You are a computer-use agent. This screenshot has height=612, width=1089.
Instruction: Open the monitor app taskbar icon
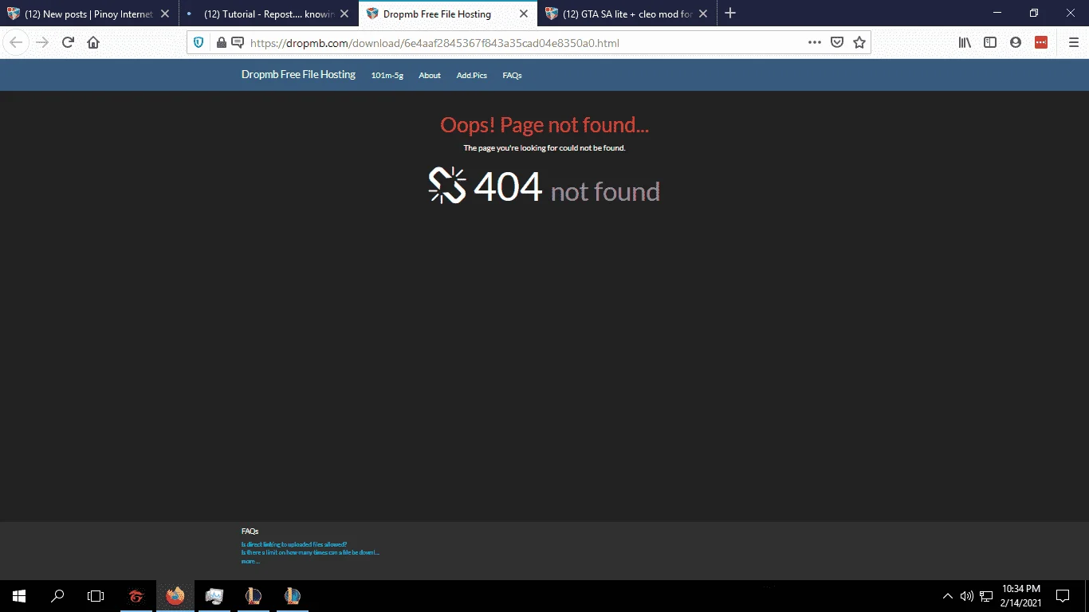pos(214,596)
